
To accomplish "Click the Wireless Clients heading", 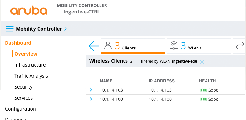I will (108, 61).
